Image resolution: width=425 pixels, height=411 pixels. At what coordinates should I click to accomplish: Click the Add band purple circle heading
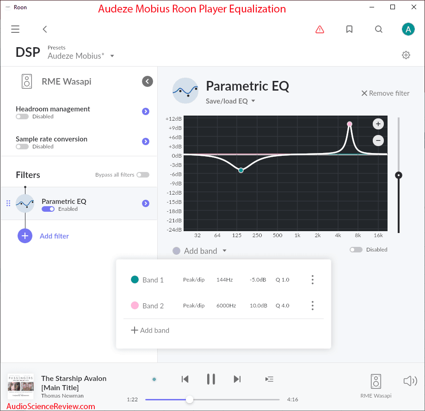(177, 251)
